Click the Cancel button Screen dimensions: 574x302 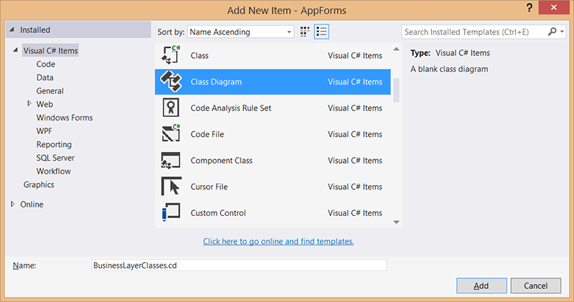tap(535, 286)
